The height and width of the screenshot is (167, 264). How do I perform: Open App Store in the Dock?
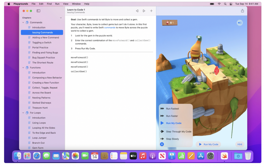(201, 156)
